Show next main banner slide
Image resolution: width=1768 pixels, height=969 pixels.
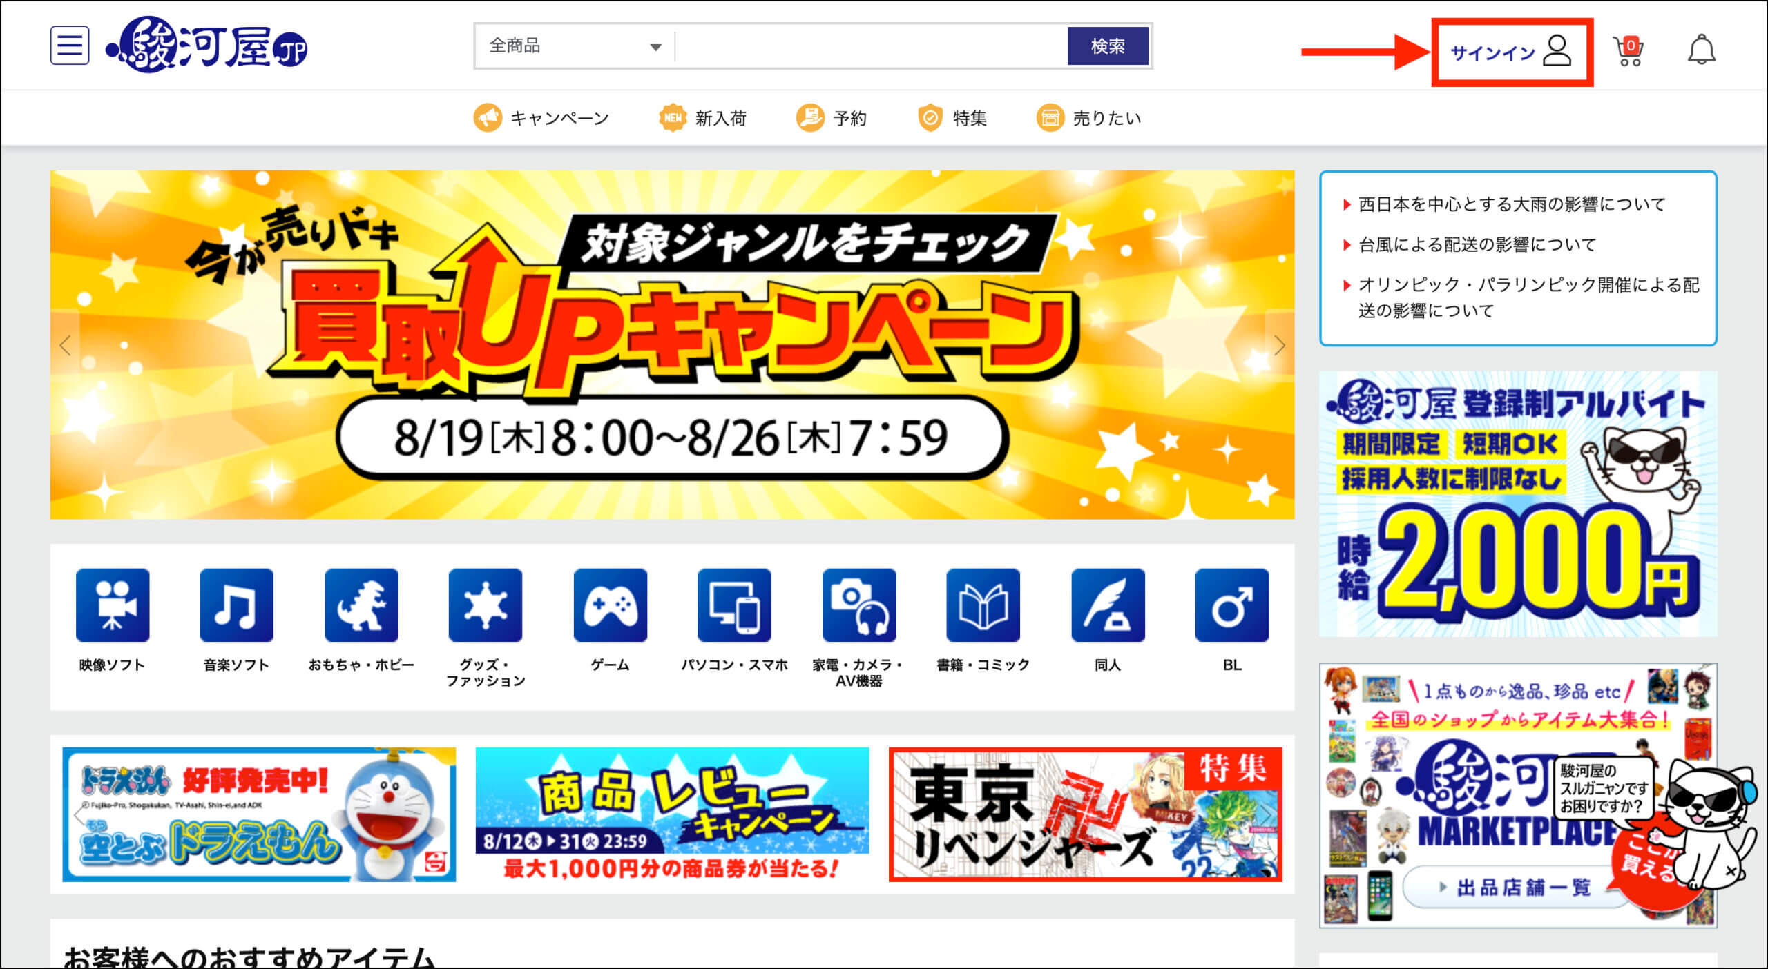pos(1279,345)
